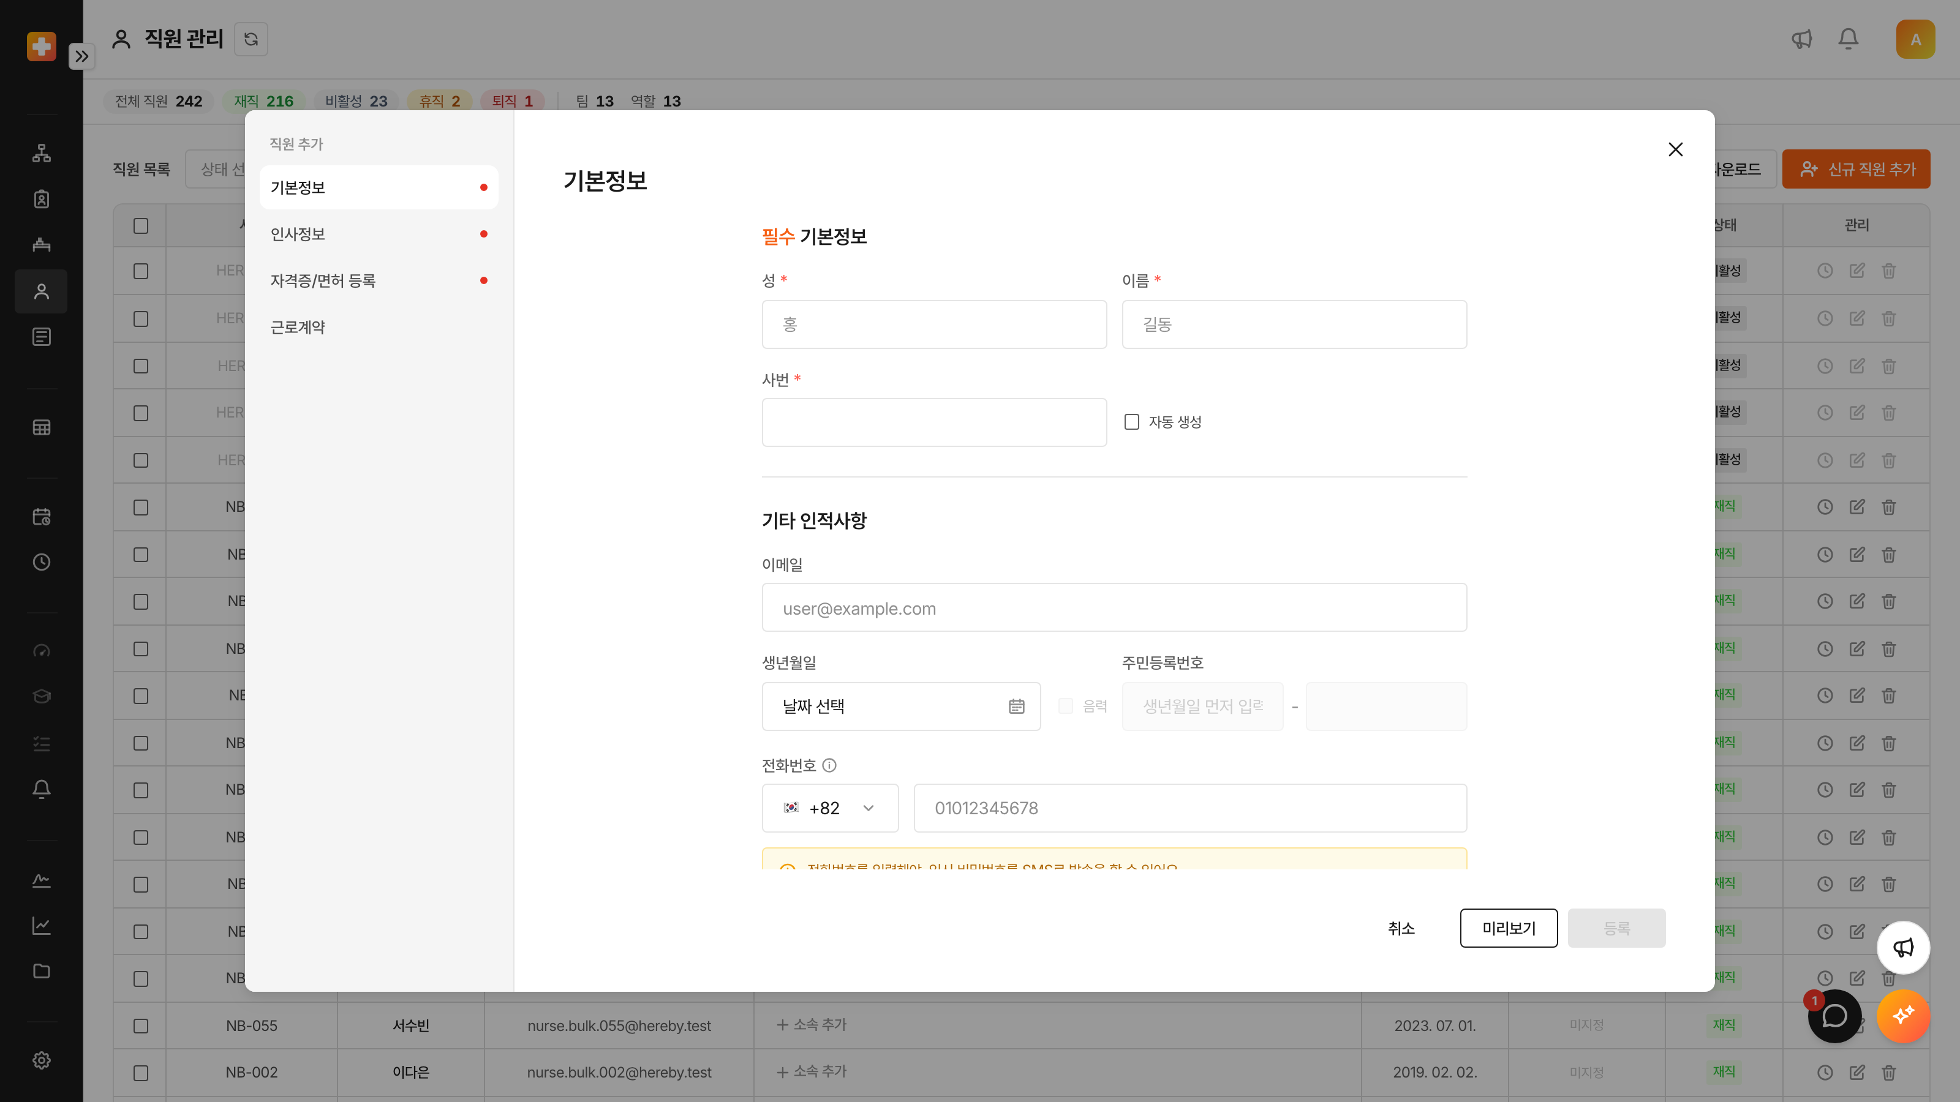Image resolution: width=1960 pixels, height=1102 pixels.
Task: Open notifications bell in top bar
Action: pos(1848,39)
